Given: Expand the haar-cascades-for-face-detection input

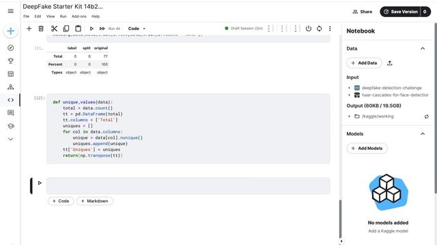Looking at the screenshot, I should click(x=349, y=95).
